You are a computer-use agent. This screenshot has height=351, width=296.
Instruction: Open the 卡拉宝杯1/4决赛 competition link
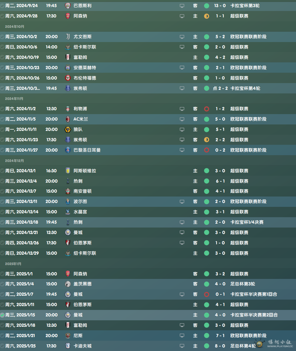(247, 222)
